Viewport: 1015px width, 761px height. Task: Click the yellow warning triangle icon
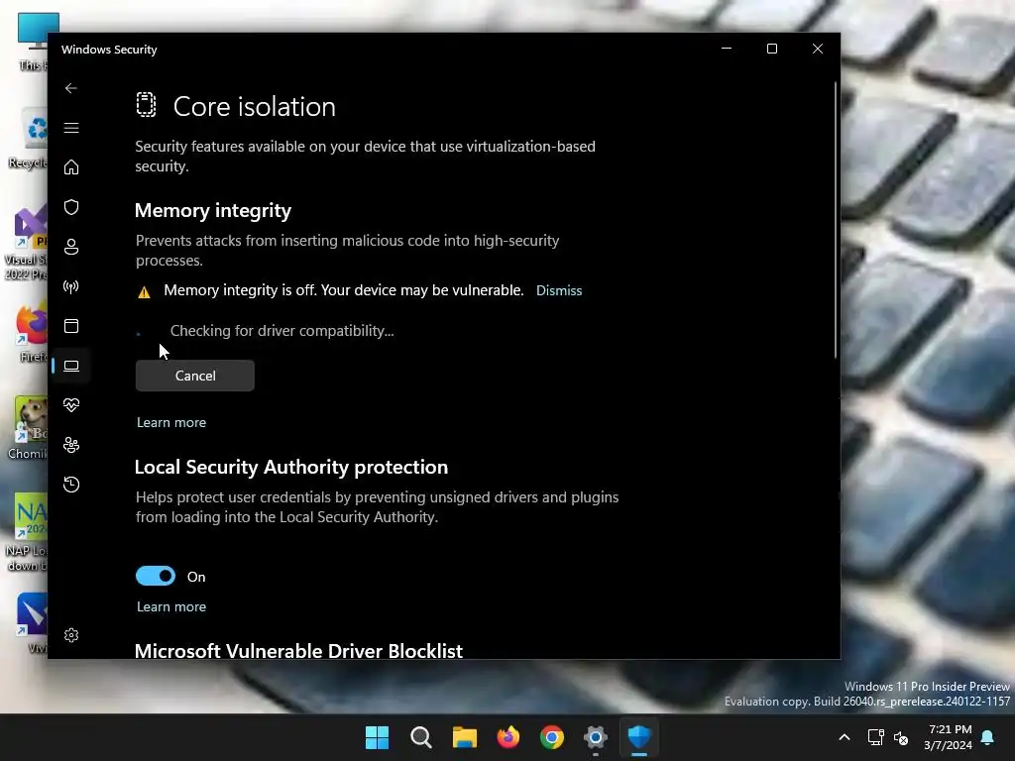144,292
